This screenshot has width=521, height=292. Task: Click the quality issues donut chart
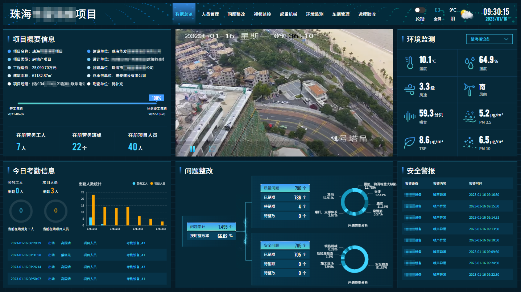(355, 202)
